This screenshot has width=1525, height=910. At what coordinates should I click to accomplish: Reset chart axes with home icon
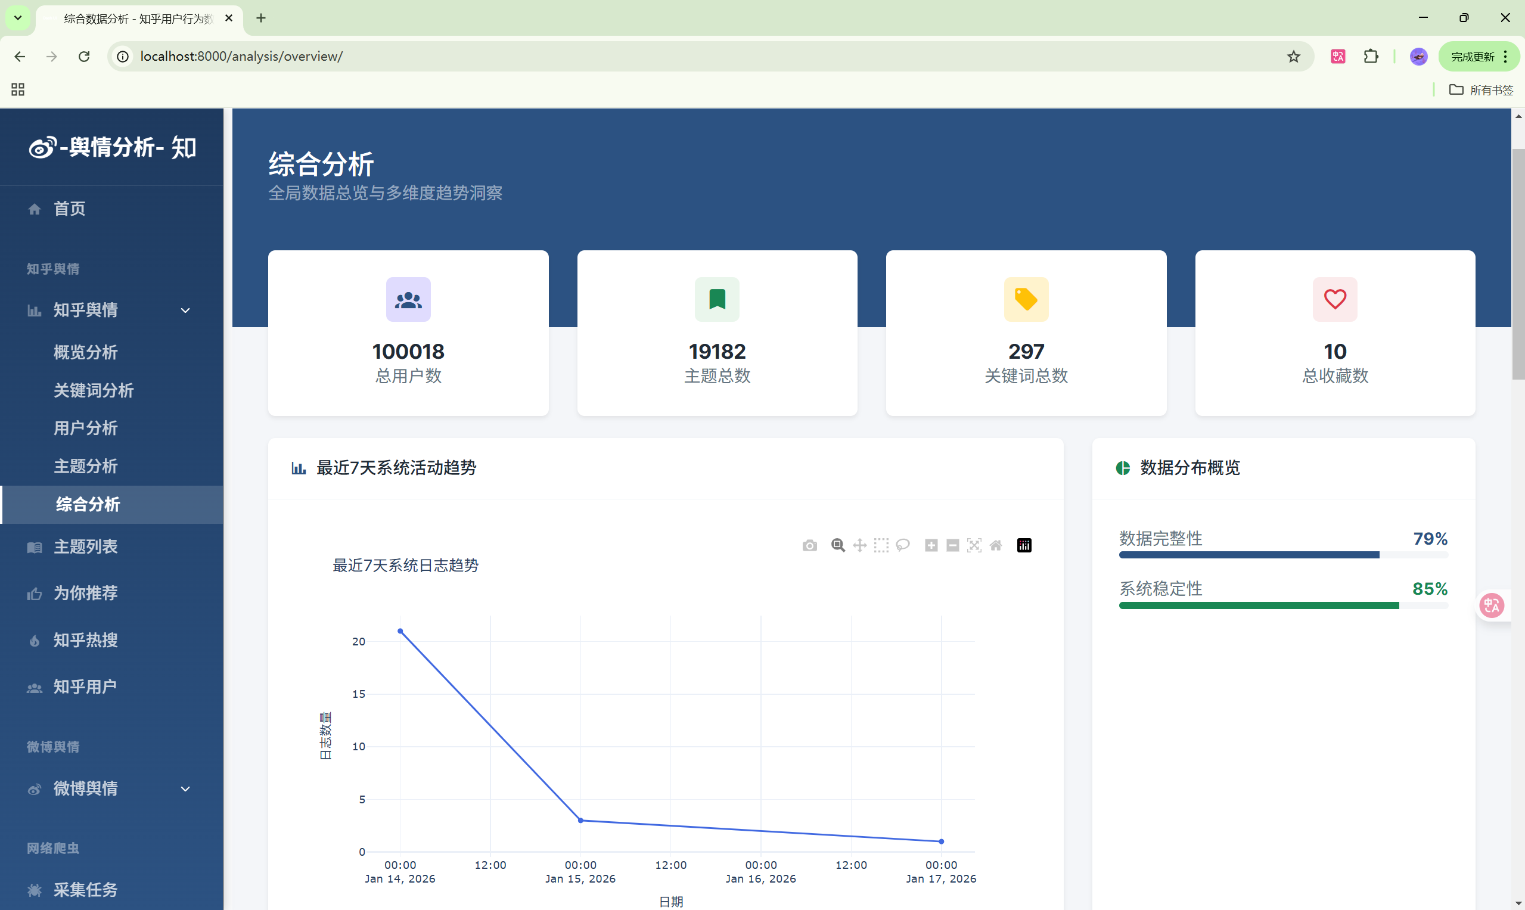coord(996,545)
